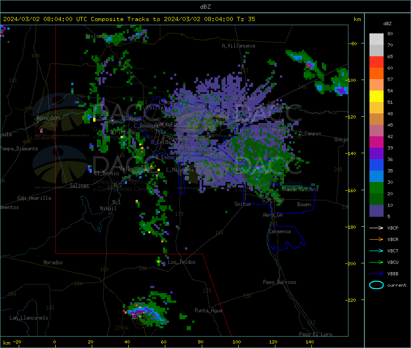Click the 'Nihuil' map label
This screenshot has height=348, width=411.
[x=108, y=209]
